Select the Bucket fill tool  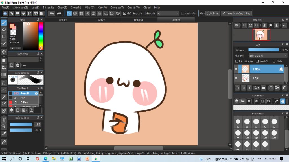point(4,67)
